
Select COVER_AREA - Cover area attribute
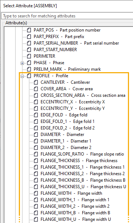67,89
